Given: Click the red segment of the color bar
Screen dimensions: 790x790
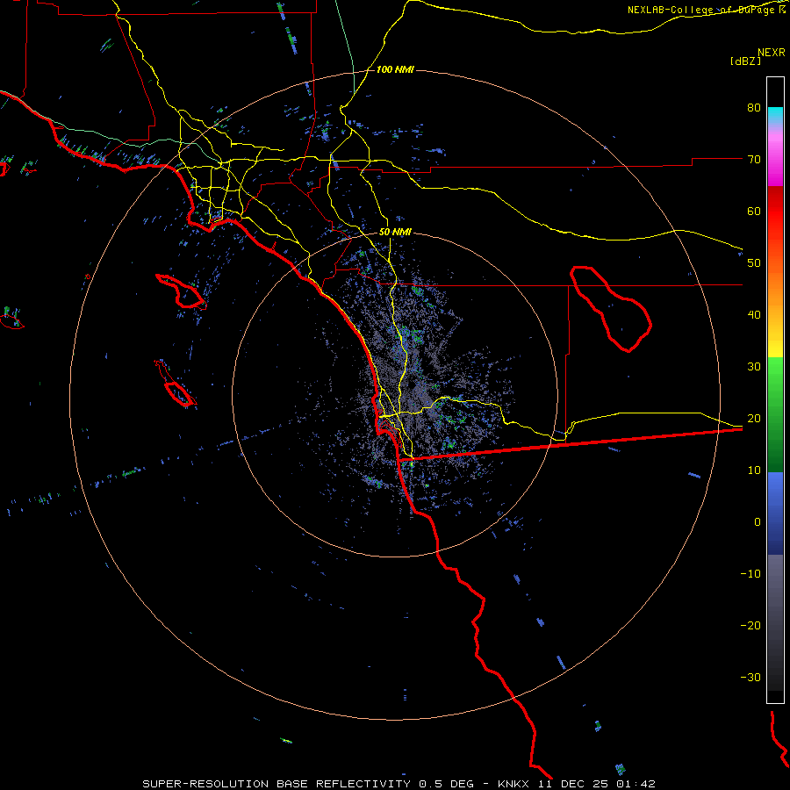Looking at the screenshot, I should [775, 212].
